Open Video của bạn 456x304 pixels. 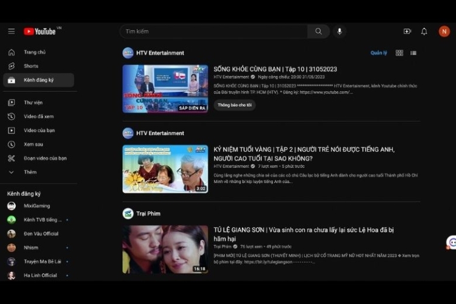tap(39, 130)
